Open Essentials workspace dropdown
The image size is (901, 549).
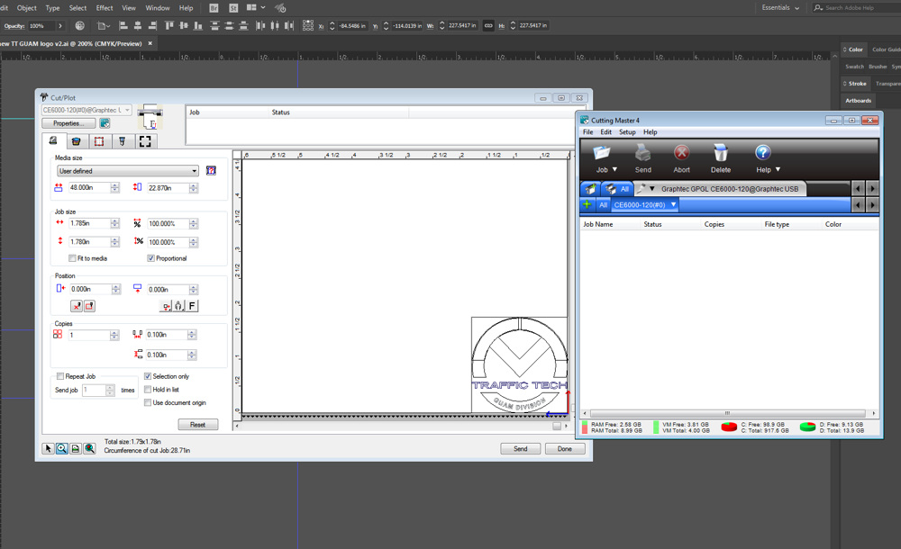780,8
